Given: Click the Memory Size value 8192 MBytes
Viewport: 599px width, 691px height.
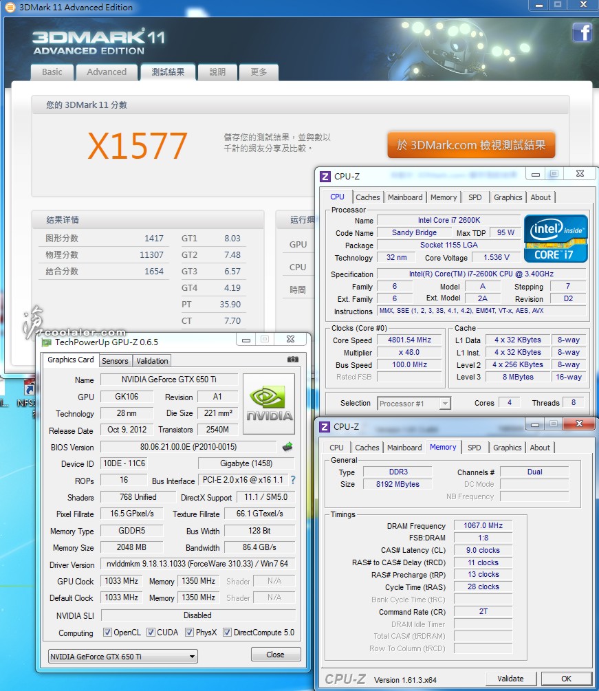Looking at the screenshot, I should pos(397,484).
